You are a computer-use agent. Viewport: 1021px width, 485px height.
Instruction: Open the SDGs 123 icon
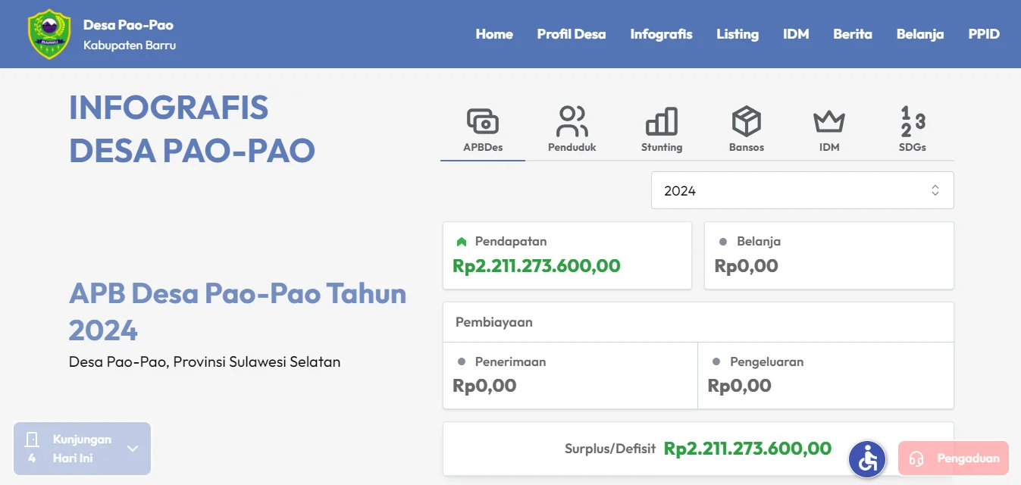click(913, 121)
